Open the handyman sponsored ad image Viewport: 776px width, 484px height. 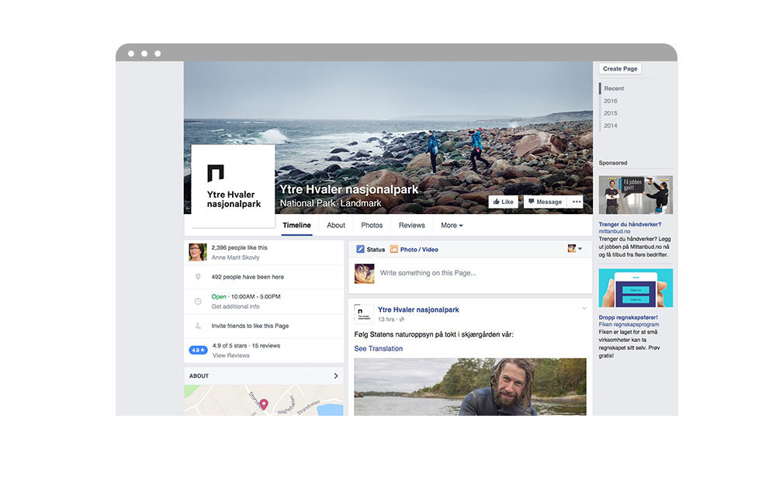point(636,195)
